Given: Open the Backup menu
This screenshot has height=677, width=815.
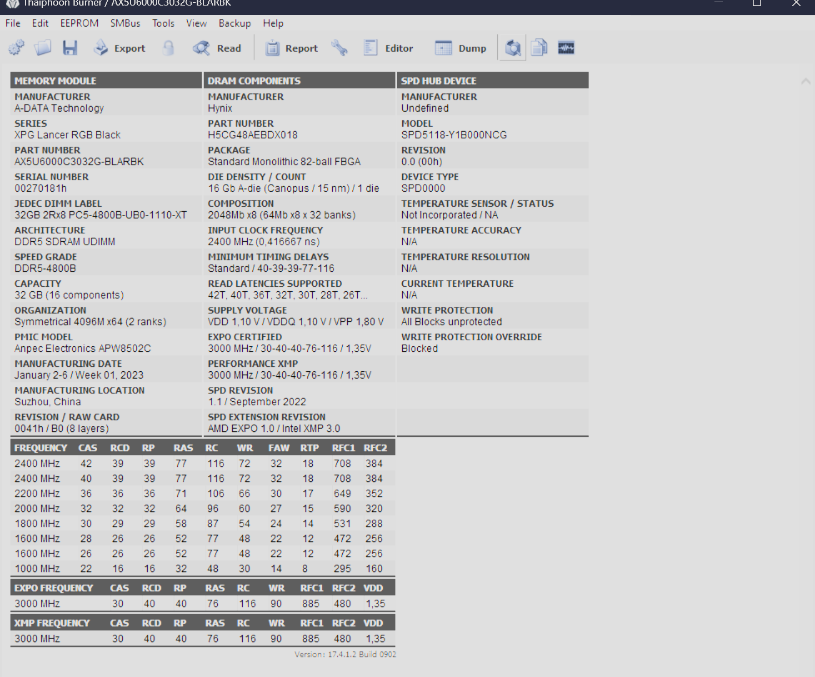Looking at the screenshot, I should click(234, 23).
